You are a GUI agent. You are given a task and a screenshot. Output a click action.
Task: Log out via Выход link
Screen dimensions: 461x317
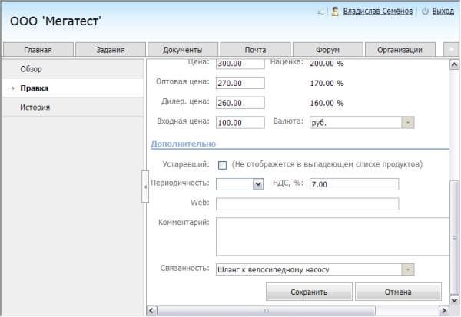coord(443,12)
